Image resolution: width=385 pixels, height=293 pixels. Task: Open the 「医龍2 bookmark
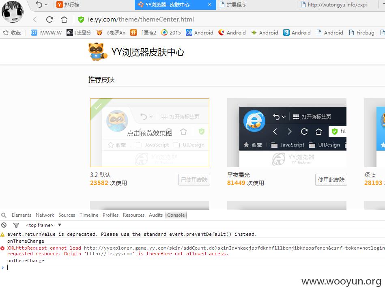coord(143,32)
